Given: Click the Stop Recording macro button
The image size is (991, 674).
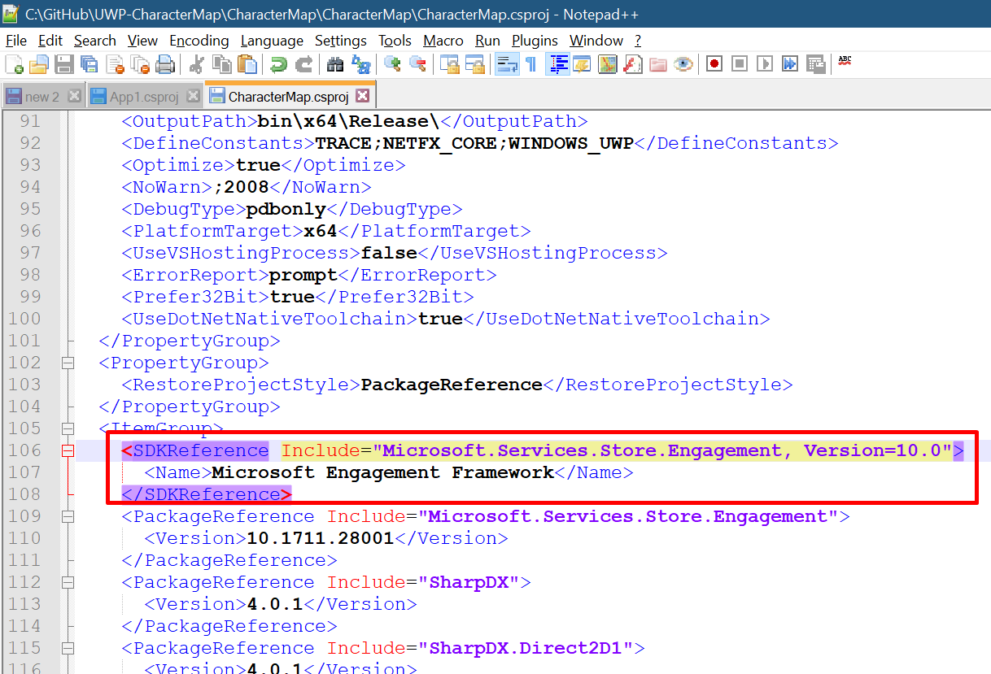Looking at the screenshot, I should coord(740,64).
